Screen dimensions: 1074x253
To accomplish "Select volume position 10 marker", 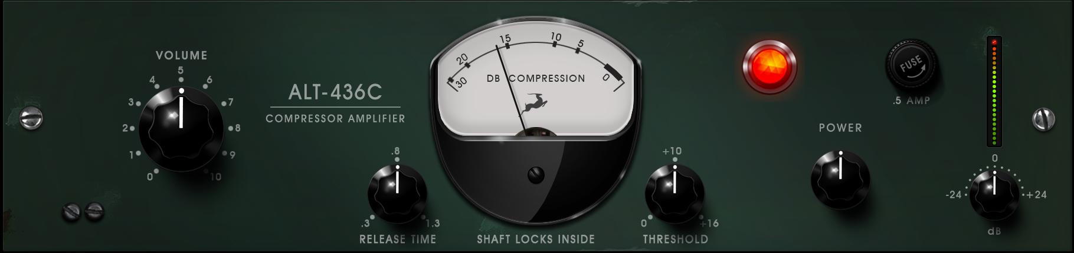I will (x=215, y=177).
